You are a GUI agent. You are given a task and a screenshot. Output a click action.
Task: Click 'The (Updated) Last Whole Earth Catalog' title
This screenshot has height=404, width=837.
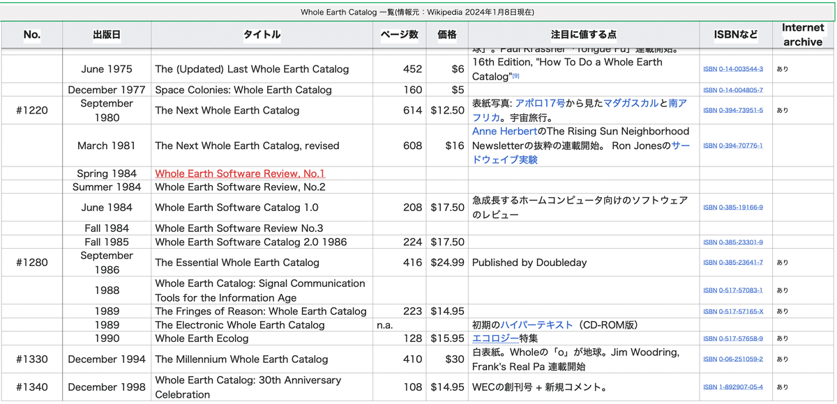(252, 69)
